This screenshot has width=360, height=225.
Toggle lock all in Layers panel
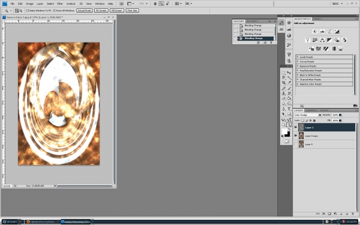tap(314, 121)
